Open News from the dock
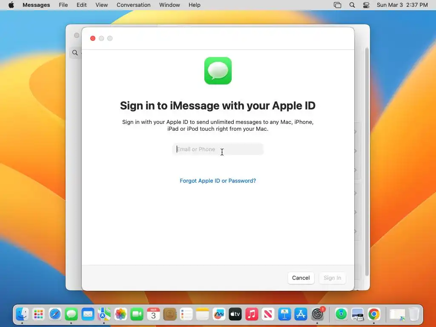436x327 pixels. coord(268,314)
